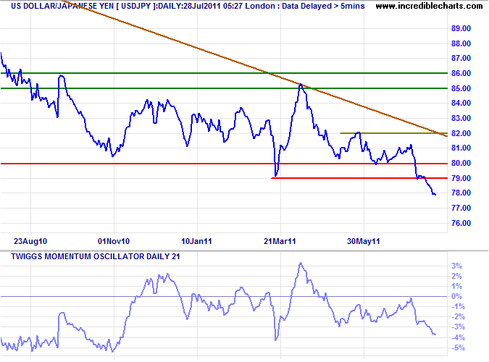Click the 30May11 date label
The image size is (489, 362).
[364, 241]
